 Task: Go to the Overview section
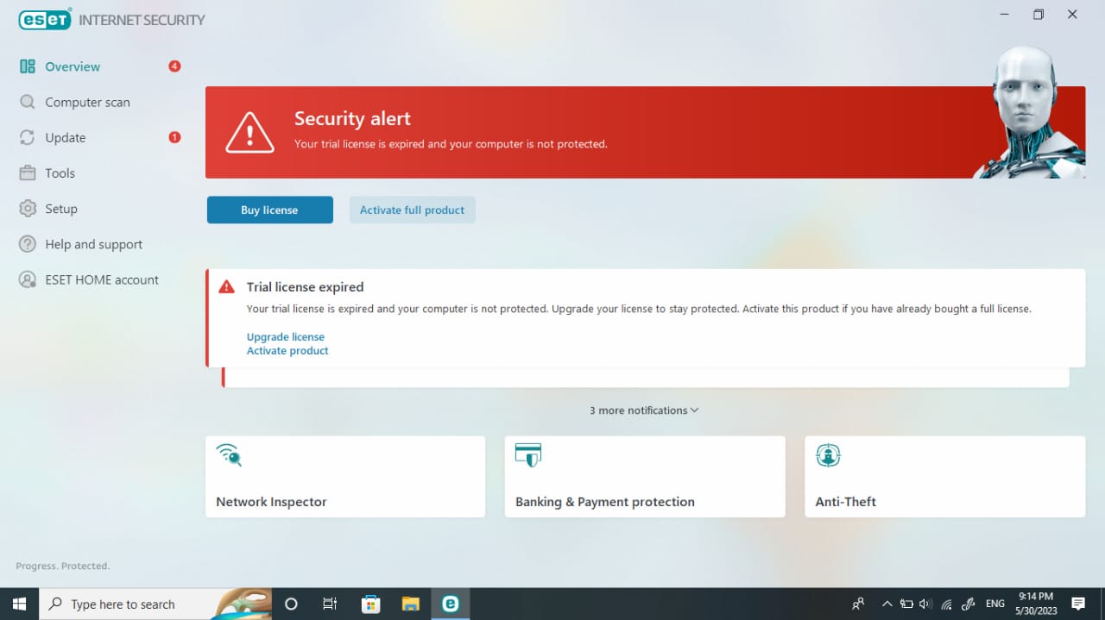[x=73, y=66]
